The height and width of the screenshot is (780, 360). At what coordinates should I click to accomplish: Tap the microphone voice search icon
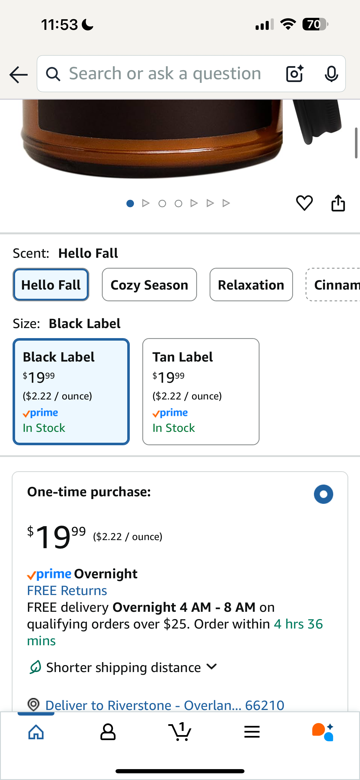[x=331, y=74]
